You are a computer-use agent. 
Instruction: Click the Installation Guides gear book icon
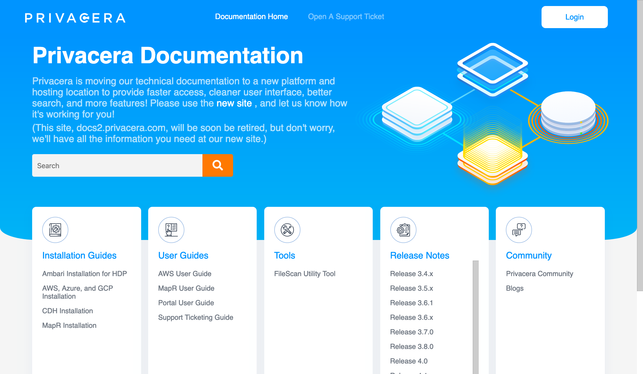point(55,230)
